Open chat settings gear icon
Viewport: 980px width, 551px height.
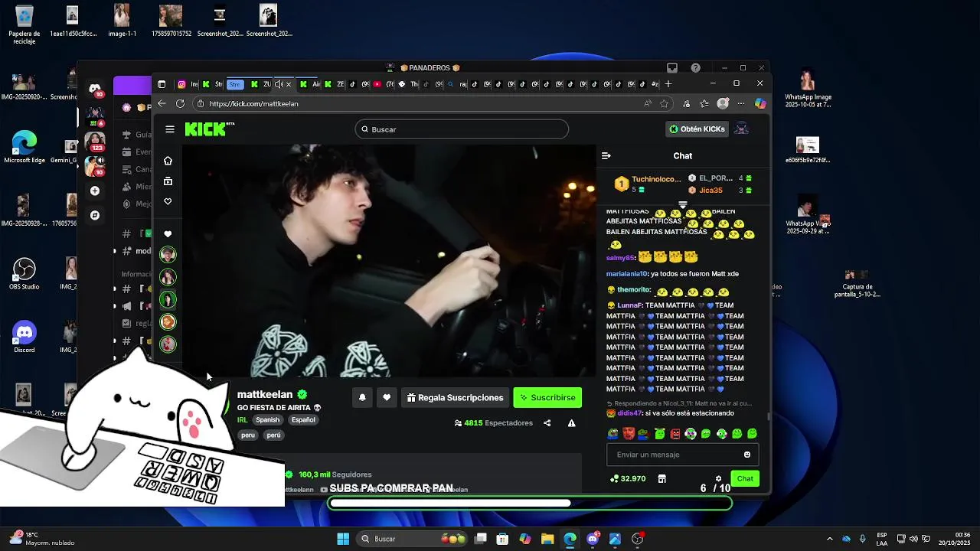pos(718,479)
